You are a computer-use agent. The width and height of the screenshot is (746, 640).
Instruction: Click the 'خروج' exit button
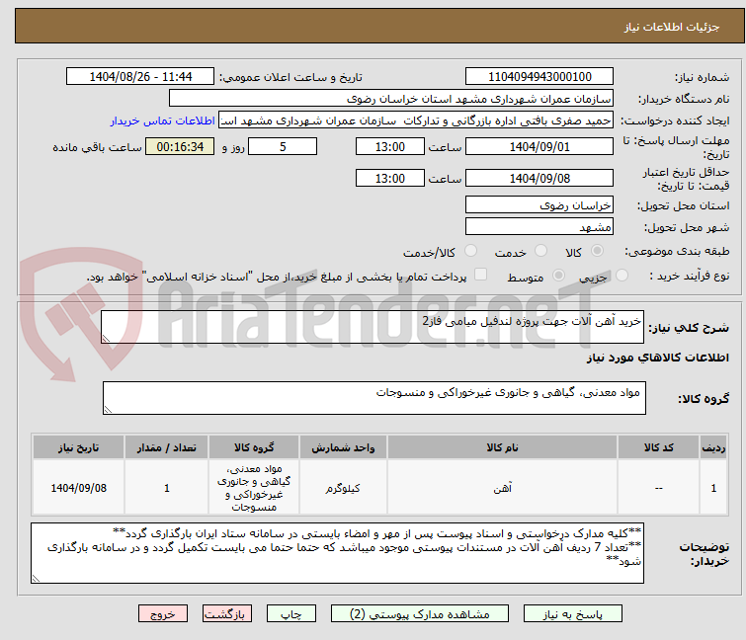163,614
